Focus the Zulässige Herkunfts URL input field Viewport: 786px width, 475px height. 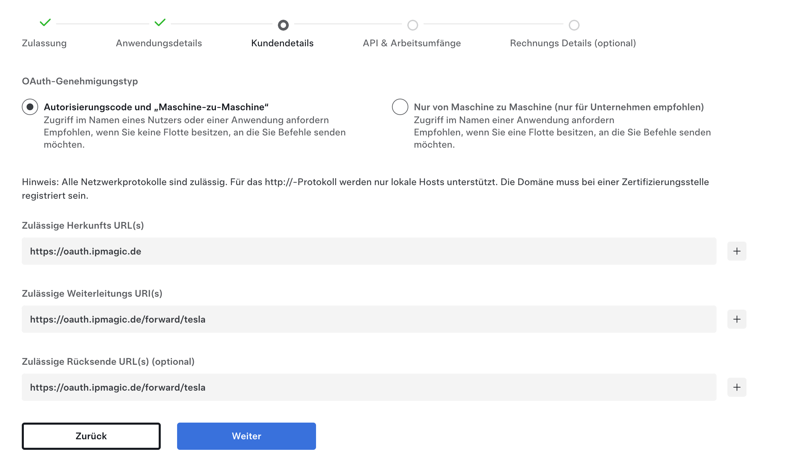[x=369, y=251]
